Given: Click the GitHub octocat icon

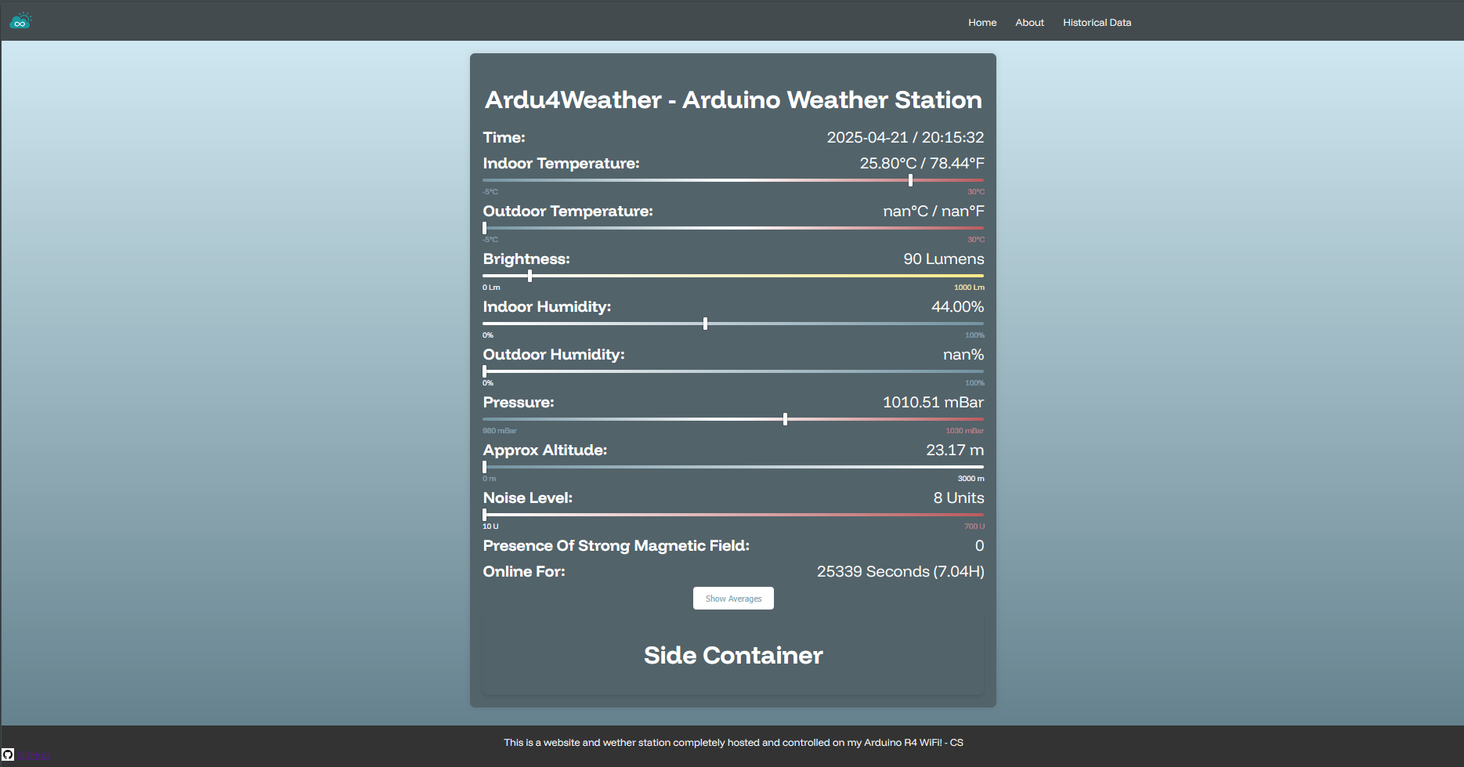Looking at the screenshot, I should [8, 754].
